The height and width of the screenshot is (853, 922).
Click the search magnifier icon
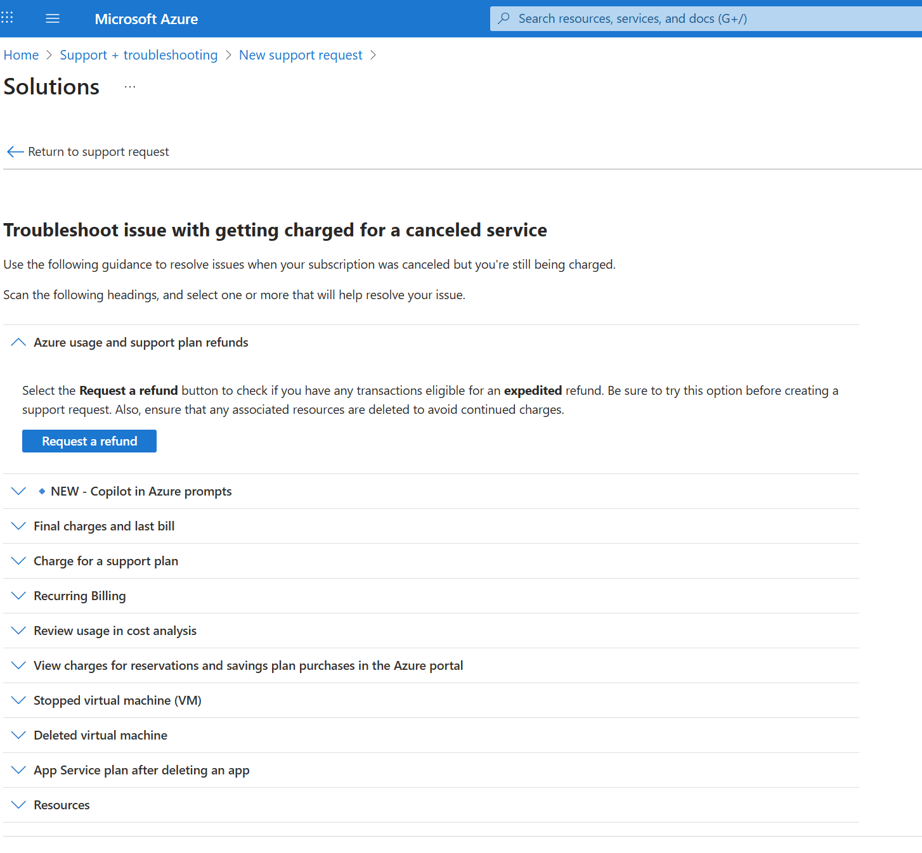pos(504,18)
